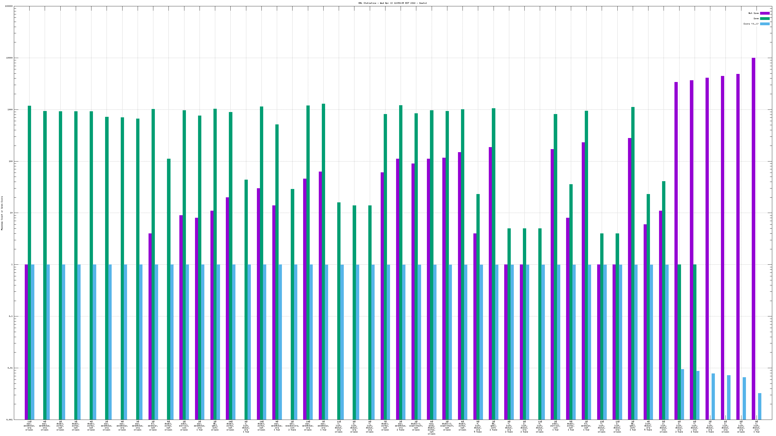Click the first '11@ zen.spamhaus.org origin' x-axis label
776x436 pixels.
29,426
